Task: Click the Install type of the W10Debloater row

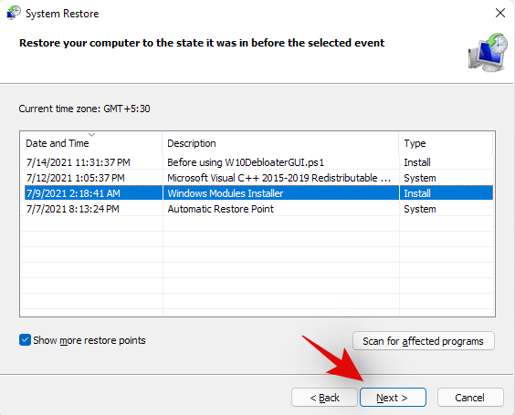Action: 417,162
